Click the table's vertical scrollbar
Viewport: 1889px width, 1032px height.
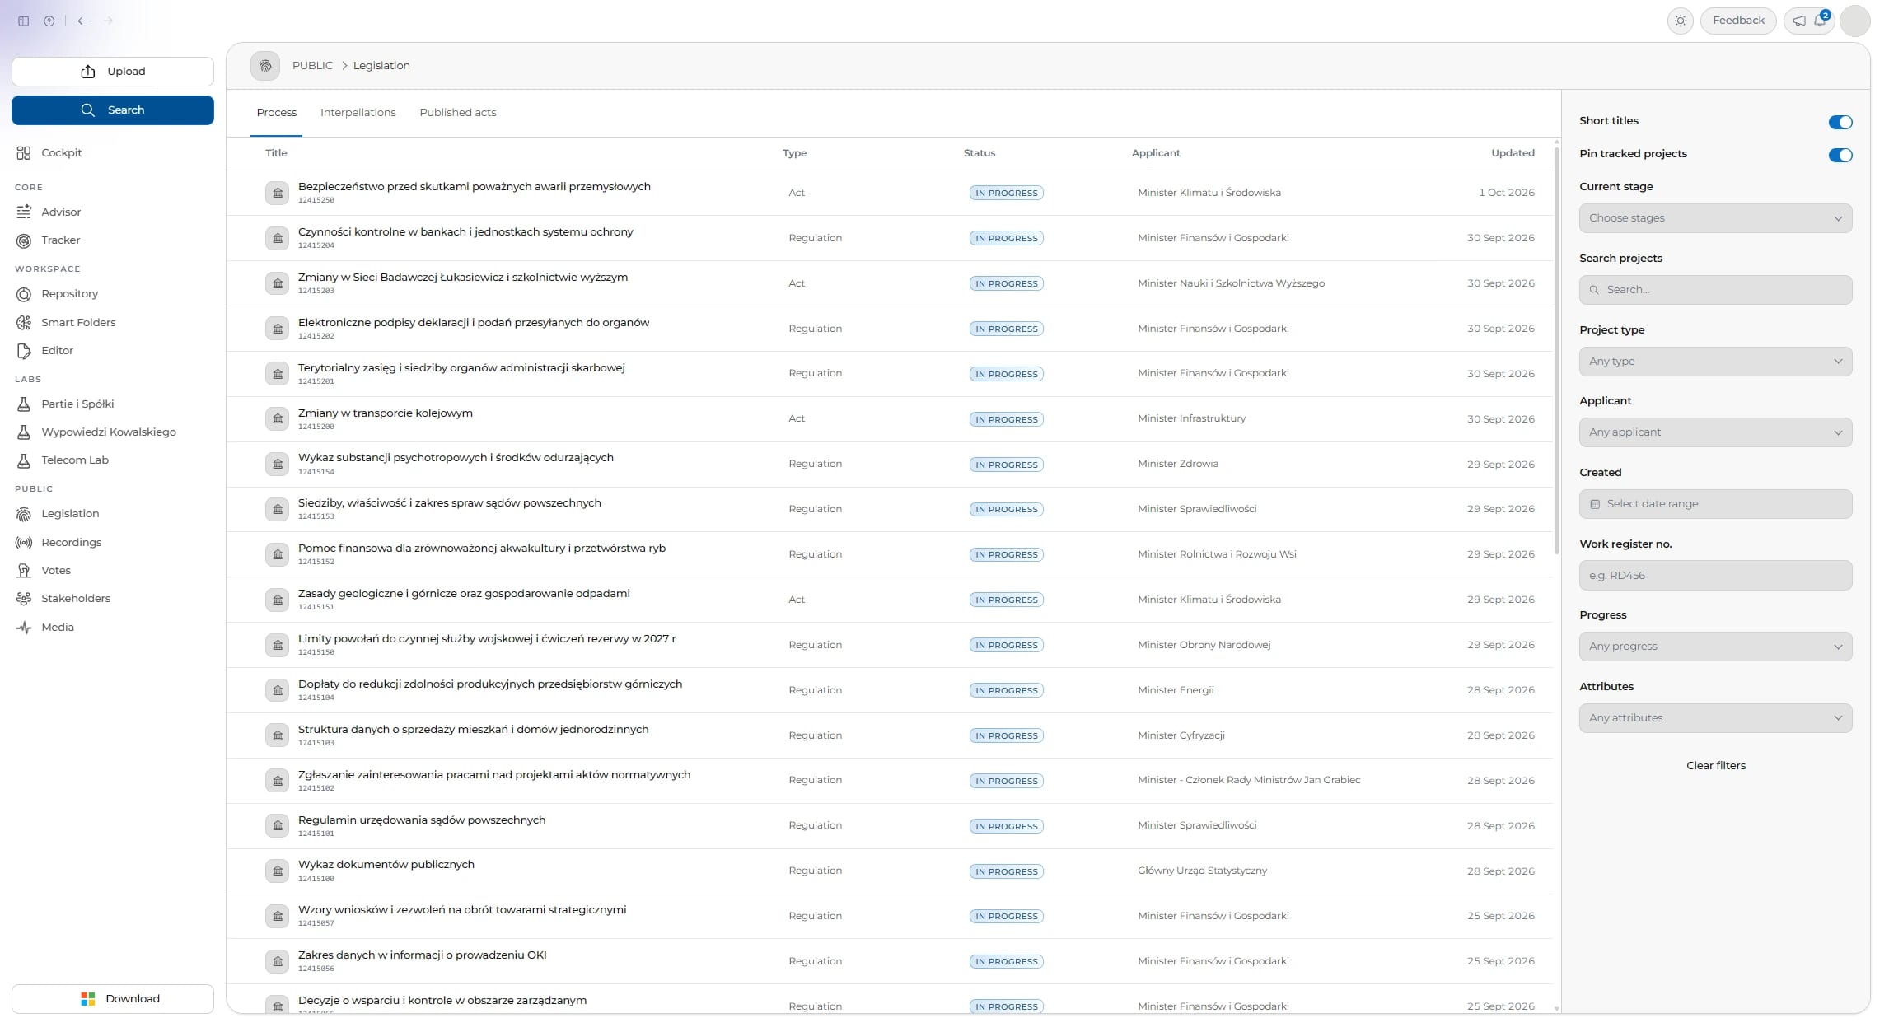point(1556,352)
